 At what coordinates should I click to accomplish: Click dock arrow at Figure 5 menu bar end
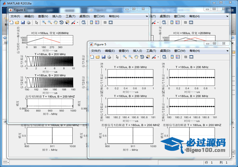tap(227, 51)
